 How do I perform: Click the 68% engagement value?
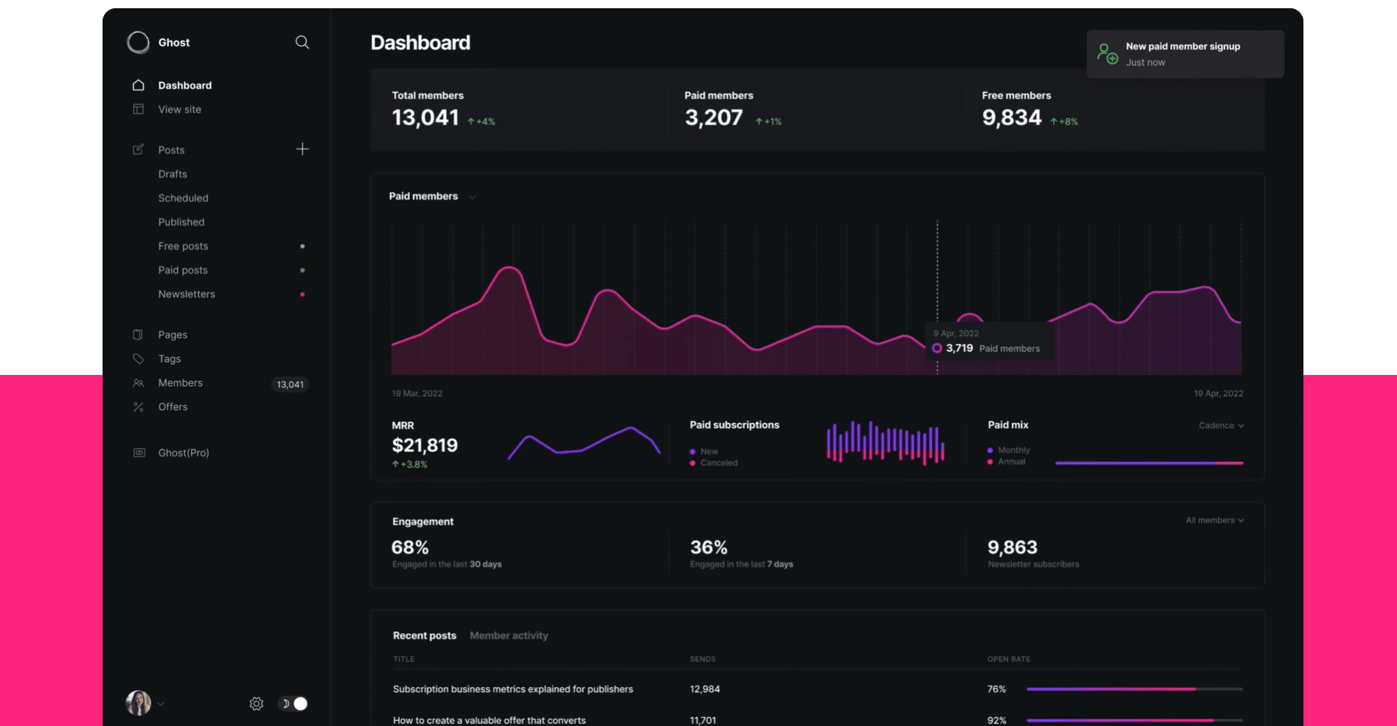(x=410, y=547)
